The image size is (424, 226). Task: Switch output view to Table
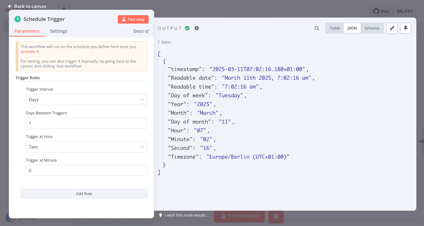334,28
